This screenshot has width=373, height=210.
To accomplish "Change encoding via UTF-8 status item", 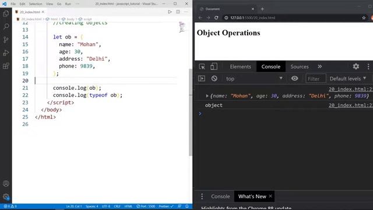I will 106,206.
